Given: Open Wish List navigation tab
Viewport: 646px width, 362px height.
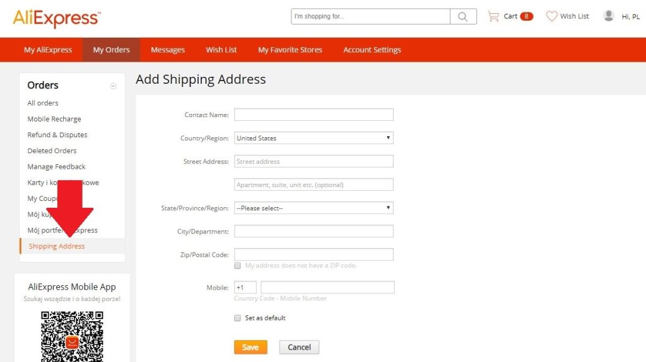Looking at the screenshot, I should (x=221, y=50).
